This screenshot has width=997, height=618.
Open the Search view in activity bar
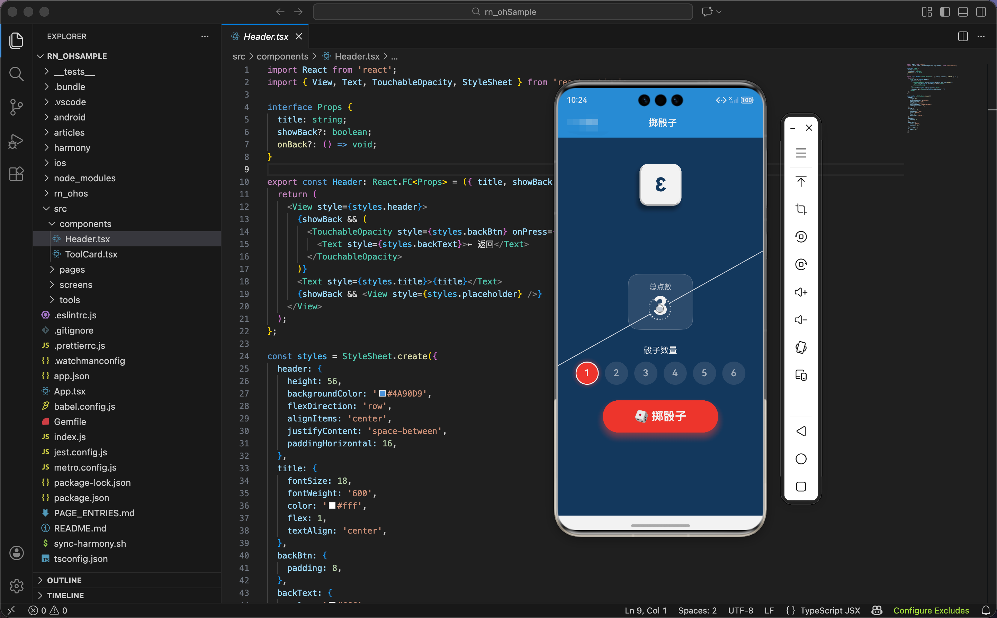pos(16,74)
